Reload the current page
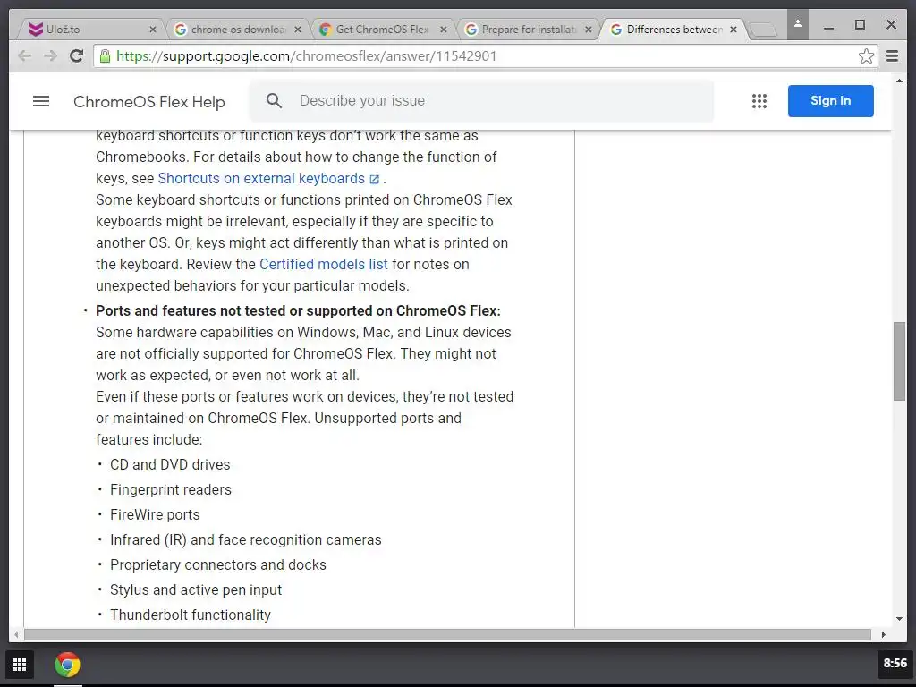The height and width of the screenshot is (687, 916). tap(76, 56)
